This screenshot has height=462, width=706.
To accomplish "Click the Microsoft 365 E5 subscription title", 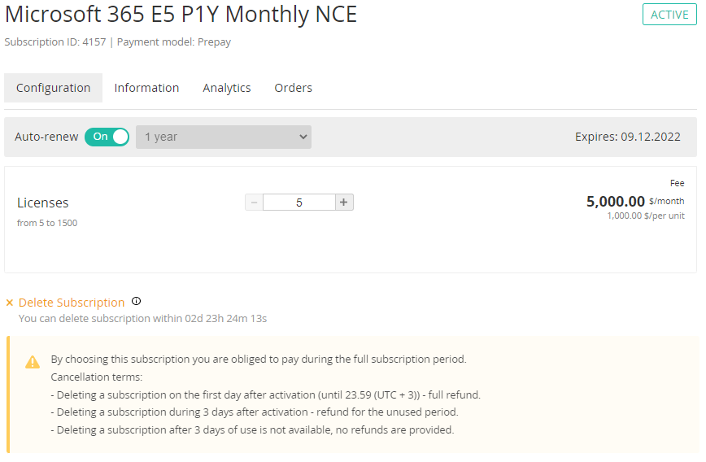I will [x=181, y=14].
